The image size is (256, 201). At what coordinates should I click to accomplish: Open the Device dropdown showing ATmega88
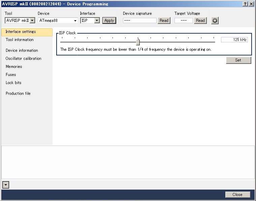point(58,21)
